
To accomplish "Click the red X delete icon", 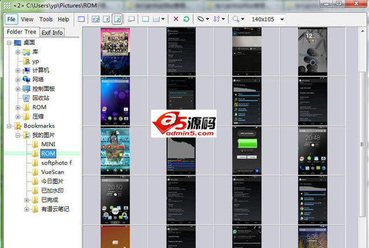I will tap(176, 19).
